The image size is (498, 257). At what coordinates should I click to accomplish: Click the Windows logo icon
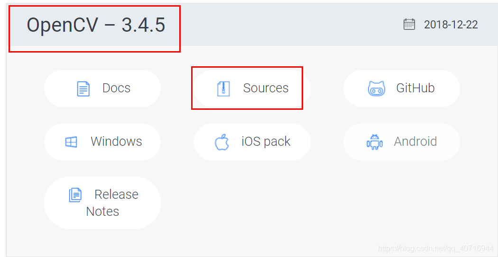(71, 142)
